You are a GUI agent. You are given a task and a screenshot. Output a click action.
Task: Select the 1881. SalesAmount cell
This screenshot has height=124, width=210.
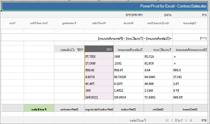pos(129,56)
